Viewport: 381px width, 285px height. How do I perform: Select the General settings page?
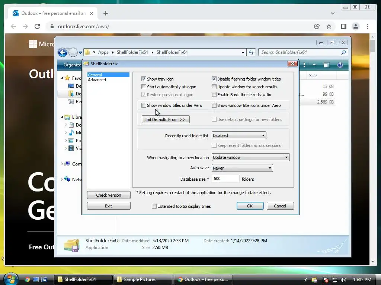click(x=108, y=75)
